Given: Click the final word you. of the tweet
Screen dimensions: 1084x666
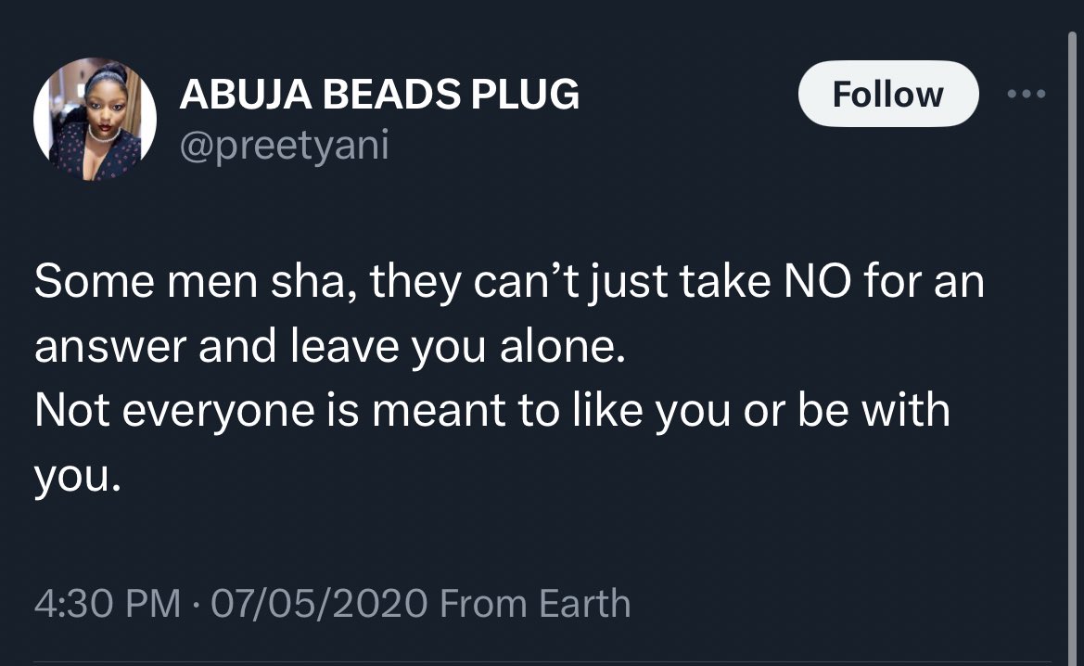Looking at the screenshot, I should pos(78,475).
